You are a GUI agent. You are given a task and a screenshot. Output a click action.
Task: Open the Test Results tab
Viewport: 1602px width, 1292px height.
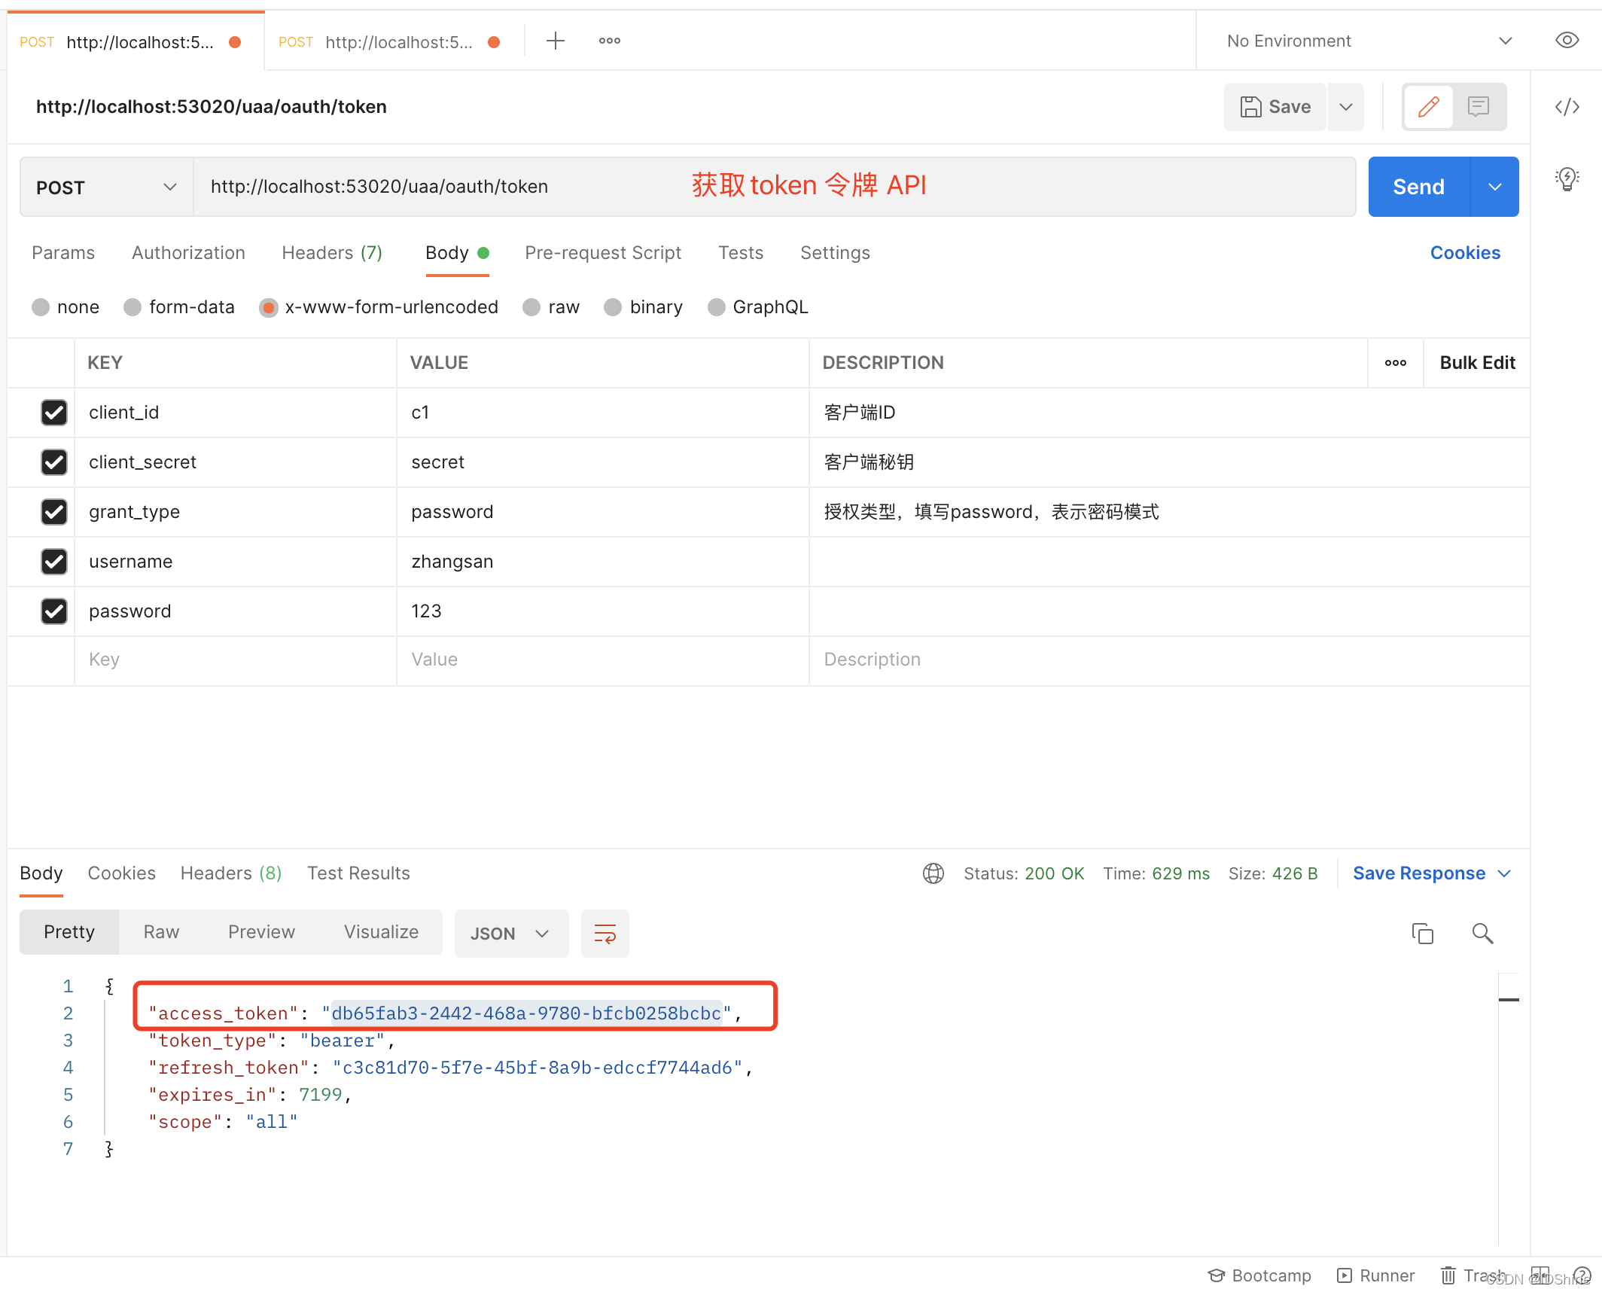358,873
